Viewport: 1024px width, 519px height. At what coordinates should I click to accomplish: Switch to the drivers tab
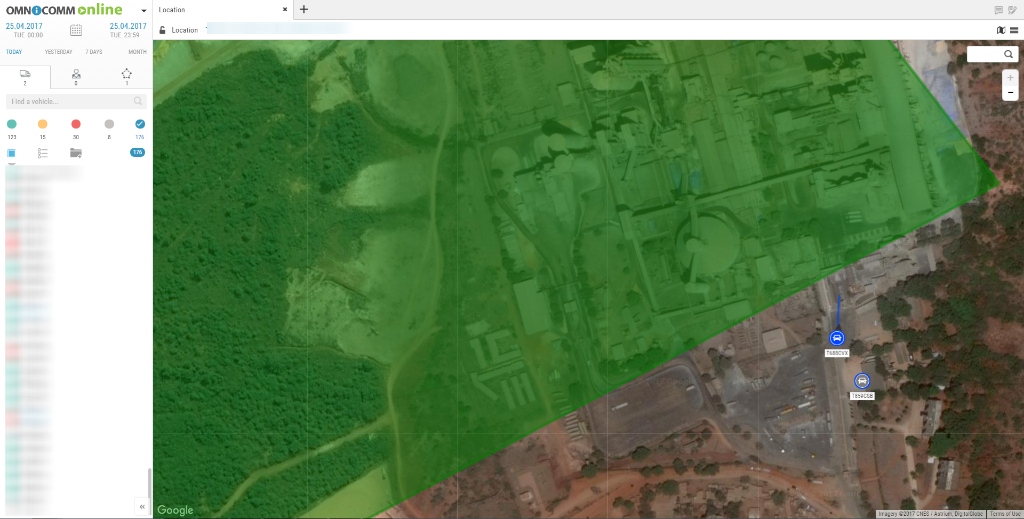pyautogui.click(x=76, y=77)
